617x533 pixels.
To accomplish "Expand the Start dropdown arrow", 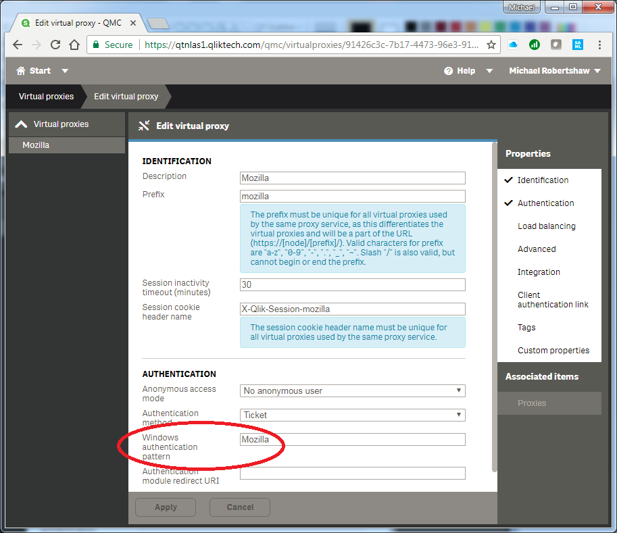I will click(x=65, y=71).
